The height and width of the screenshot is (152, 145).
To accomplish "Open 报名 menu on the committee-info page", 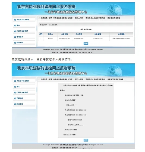I will click(24, 87).
